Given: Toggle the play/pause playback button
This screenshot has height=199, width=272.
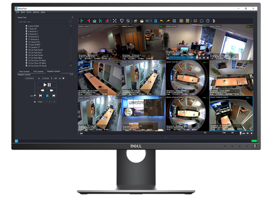Looking at the screenshot, I should pos(47,85).
